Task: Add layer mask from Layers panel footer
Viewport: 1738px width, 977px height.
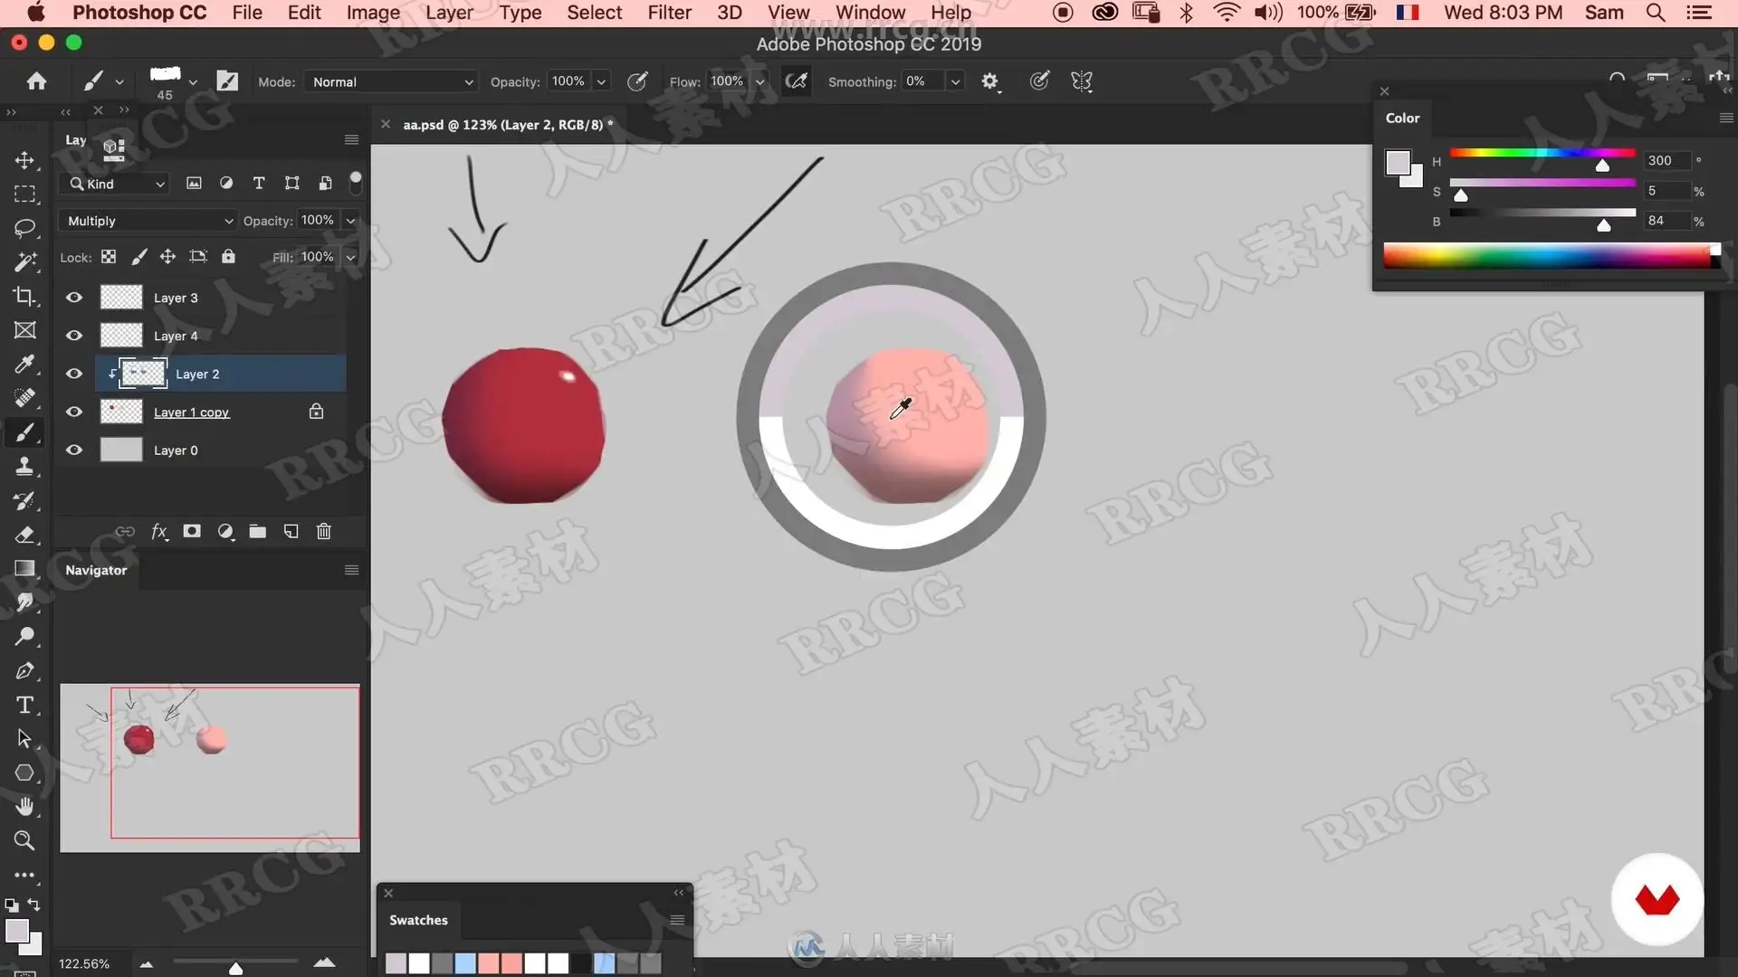Action: pyautogui.click(x=192, y=532)
